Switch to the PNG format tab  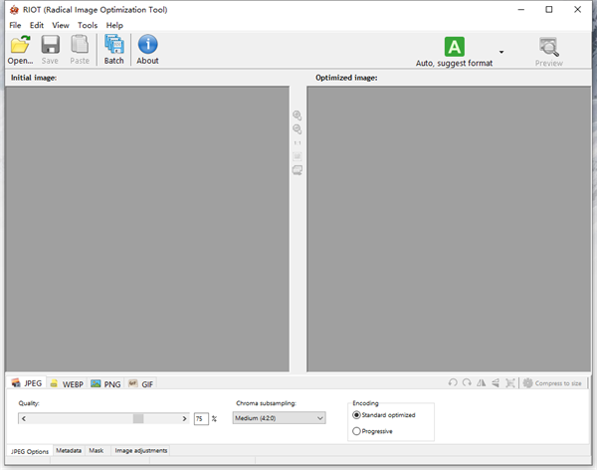click(105, 383)
